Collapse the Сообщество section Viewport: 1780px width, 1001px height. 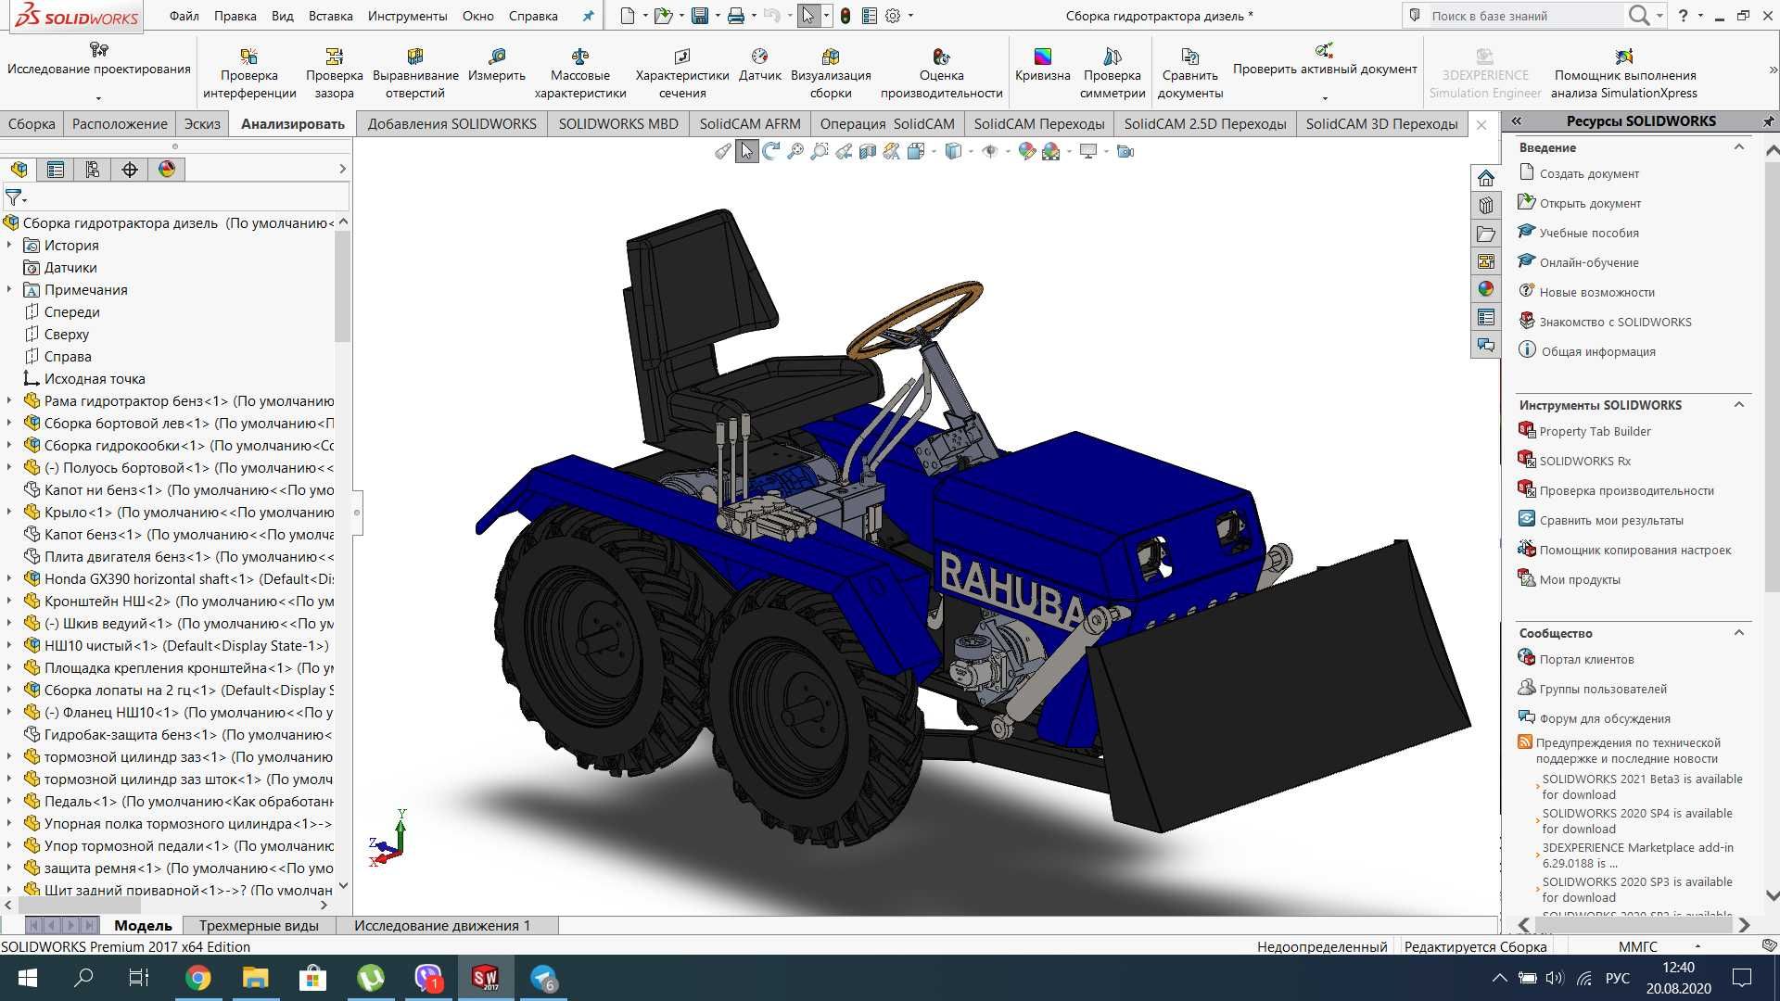(x=1739, y=633)
